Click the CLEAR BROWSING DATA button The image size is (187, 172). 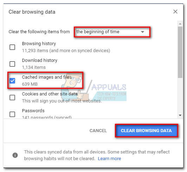tap(146, 131)
